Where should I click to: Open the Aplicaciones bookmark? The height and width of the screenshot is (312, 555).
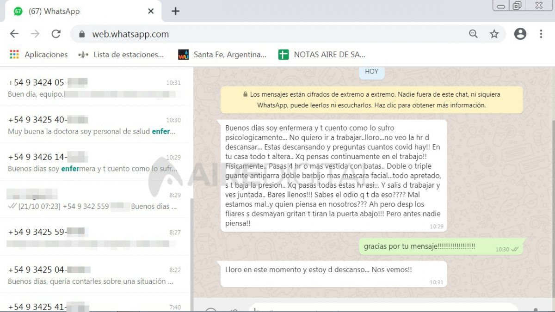39,55
